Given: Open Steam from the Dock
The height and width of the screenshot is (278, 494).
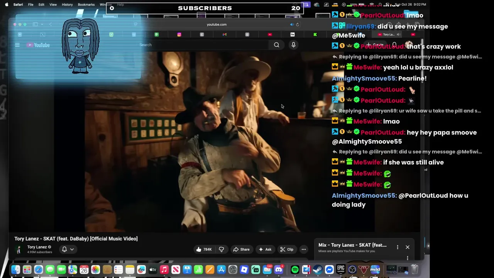Looking at the screenshot, I should pyautogui.click(x=318, y=270).
